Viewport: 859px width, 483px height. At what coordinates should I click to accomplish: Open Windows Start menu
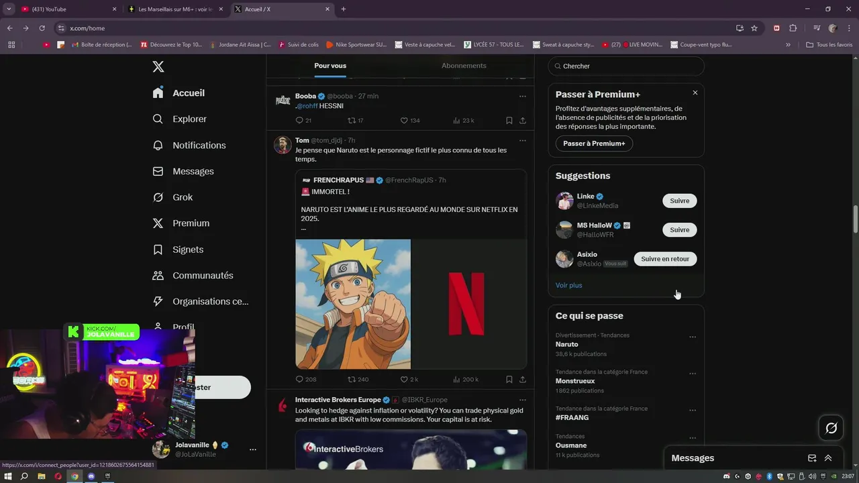click(9, 476)
